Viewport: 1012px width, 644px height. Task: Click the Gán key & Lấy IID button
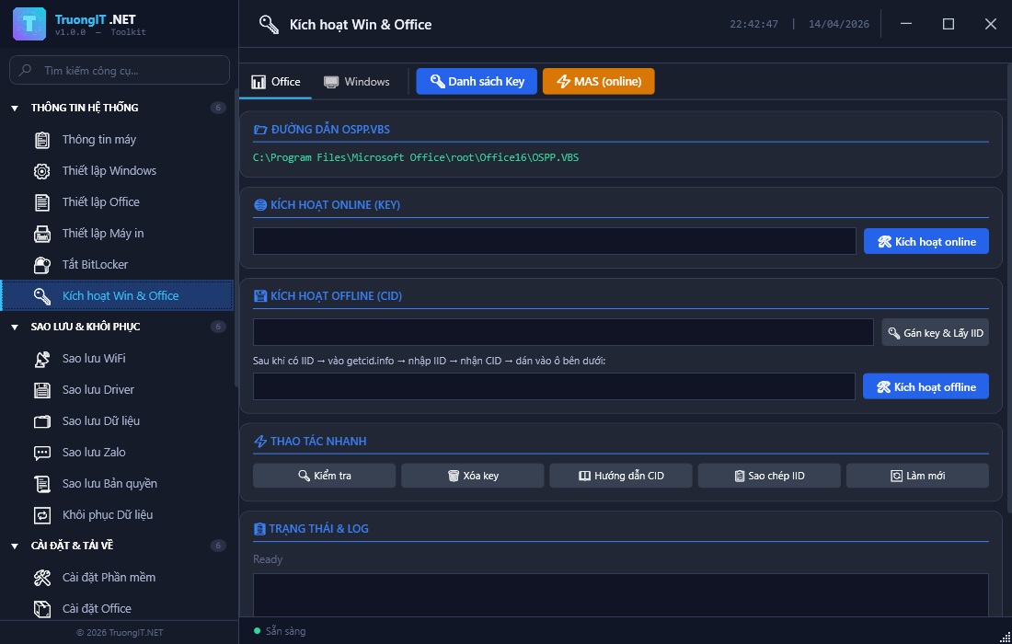[x=935, y=333]
